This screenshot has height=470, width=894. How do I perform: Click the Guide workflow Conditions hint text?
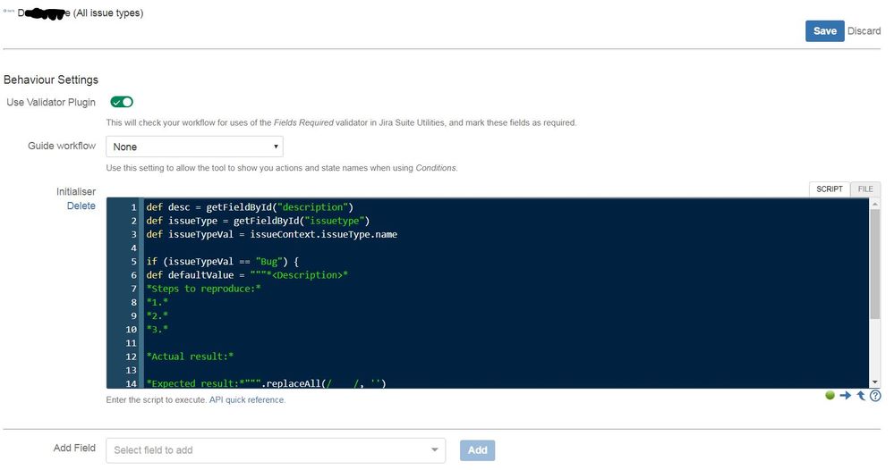coord(282,168)
